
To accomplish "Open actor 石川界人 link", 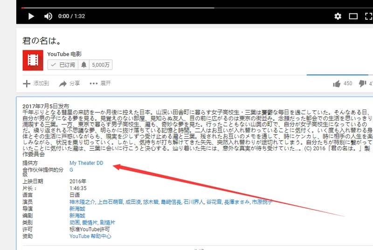I will tap(193, 202).
